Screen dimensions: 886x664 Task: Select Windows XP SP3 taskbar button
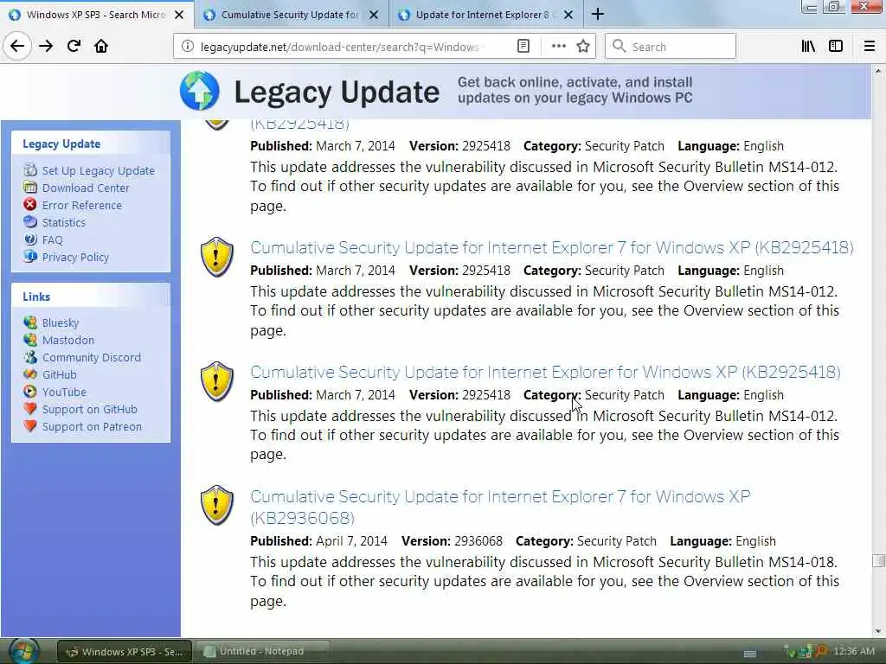[x=125, y=652]
